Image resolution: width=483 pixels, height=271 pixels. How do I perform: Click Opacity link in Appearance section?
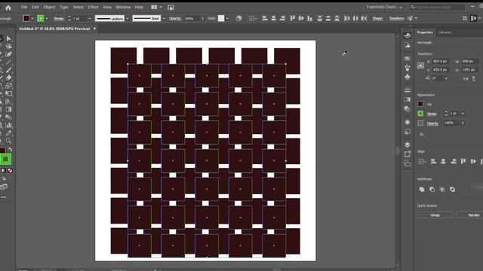(432, 123)
